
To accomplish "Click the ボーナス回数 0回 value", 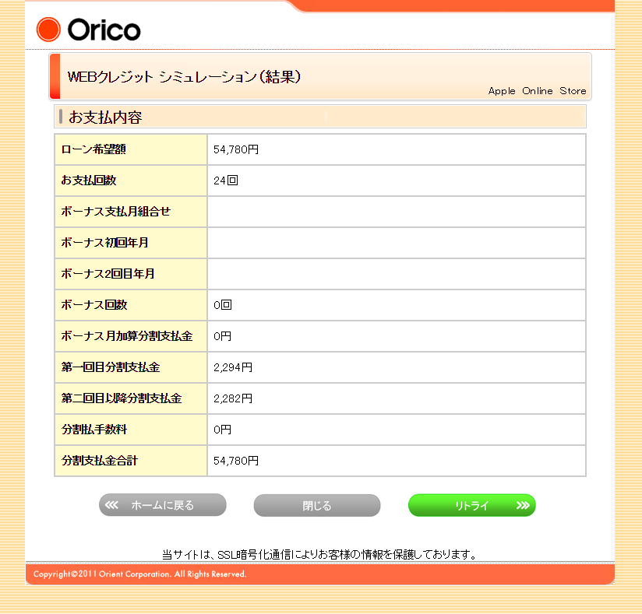I will pyautogui.click(x=223, y=305).
